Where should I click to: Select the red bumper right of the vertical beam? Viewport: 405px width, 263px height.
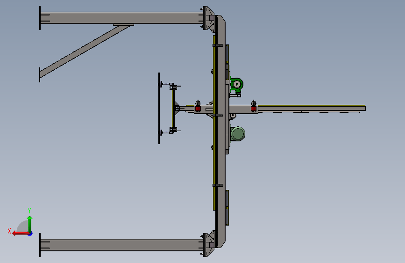pos(254,109)
